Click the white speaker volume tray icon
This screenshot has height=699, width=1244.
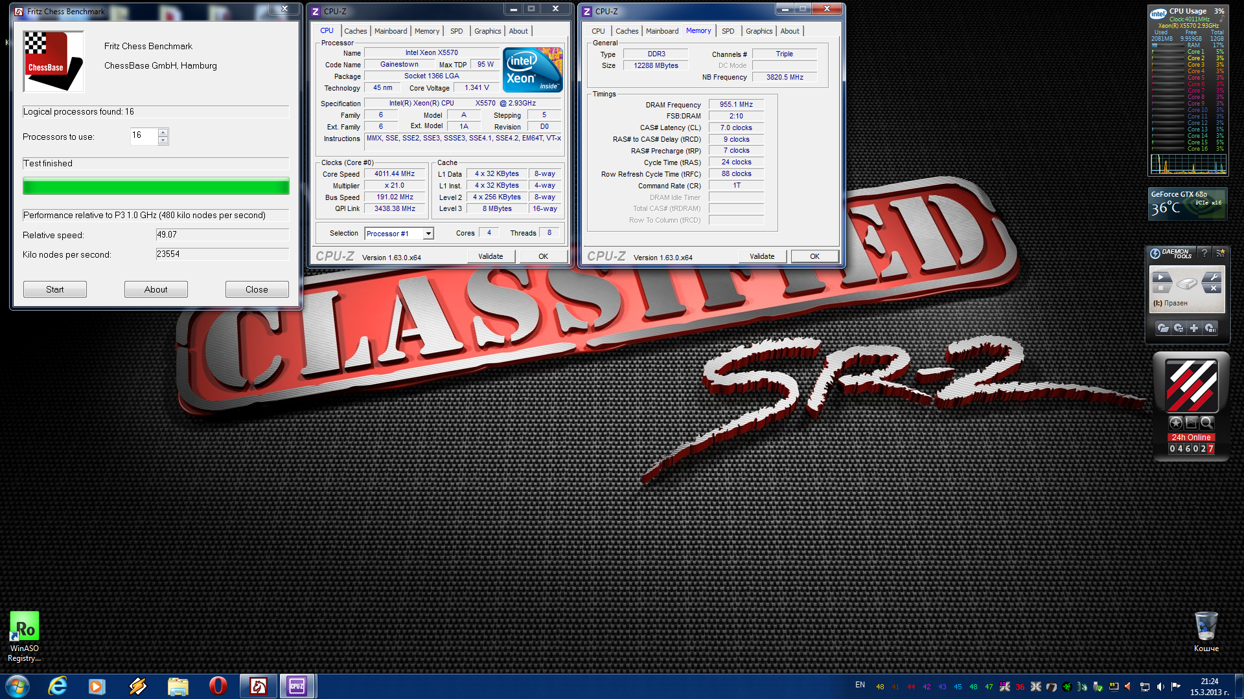pyautogui.click(x=1160, y=687)
